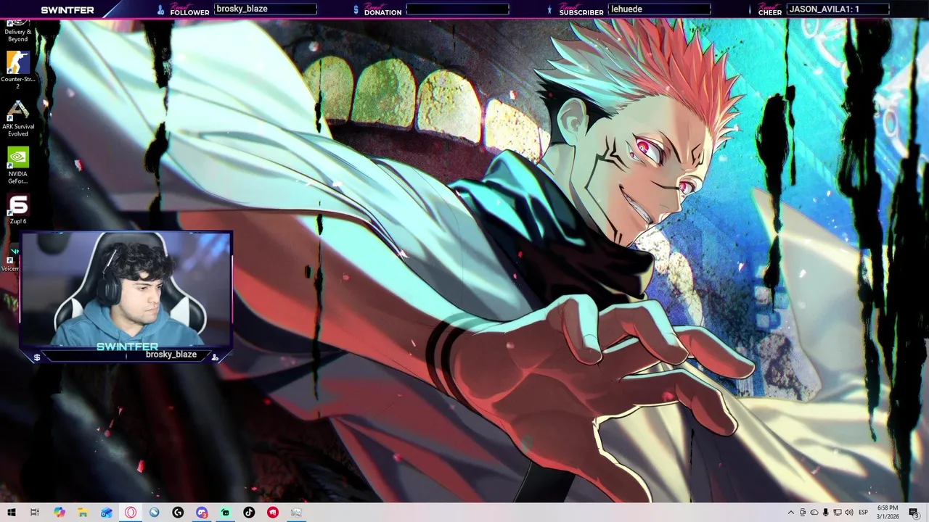This screenshot has height=522, width=929.
Task: Open the Counter-Strike 2 desktop shortcut
Action: (x=18, y=70)
